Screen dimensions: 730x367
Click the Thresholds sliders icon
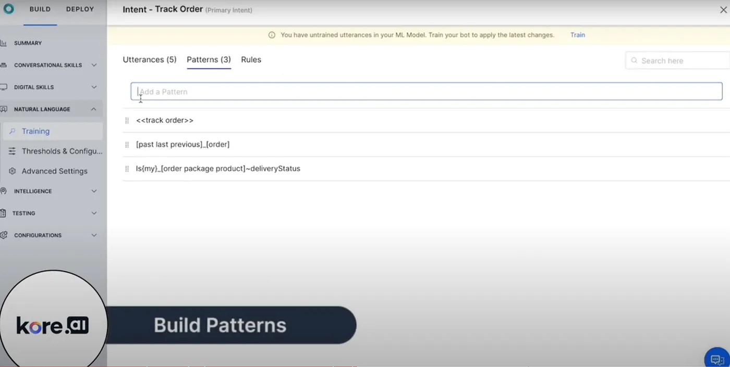pos(13,151)
